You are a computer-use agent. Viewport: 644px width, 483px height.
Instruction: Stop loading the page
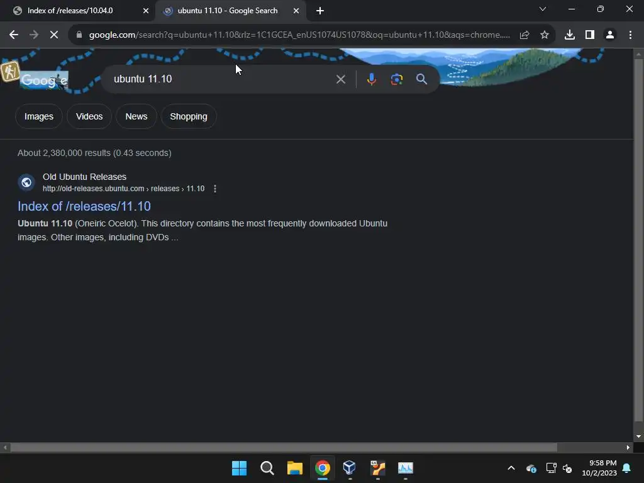pos(54,35)
